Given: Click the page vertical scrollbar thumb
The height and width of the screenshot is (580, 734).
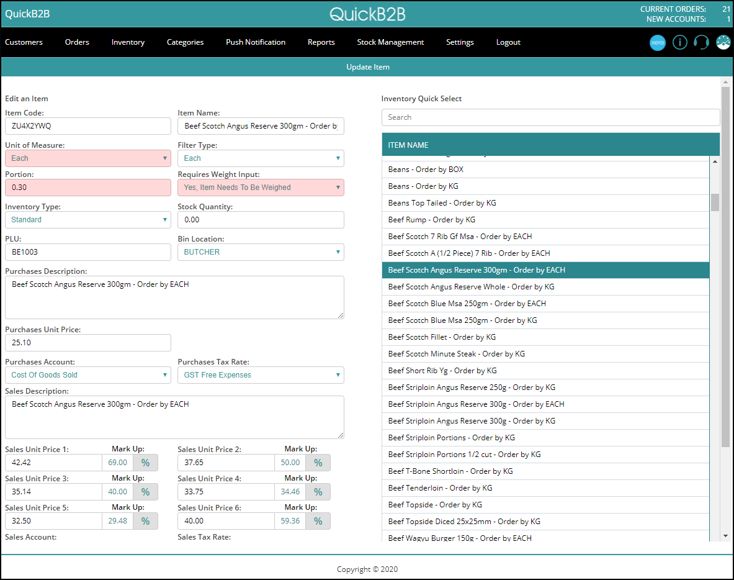Looking at the screenshot, I should (x=725, y=266).
